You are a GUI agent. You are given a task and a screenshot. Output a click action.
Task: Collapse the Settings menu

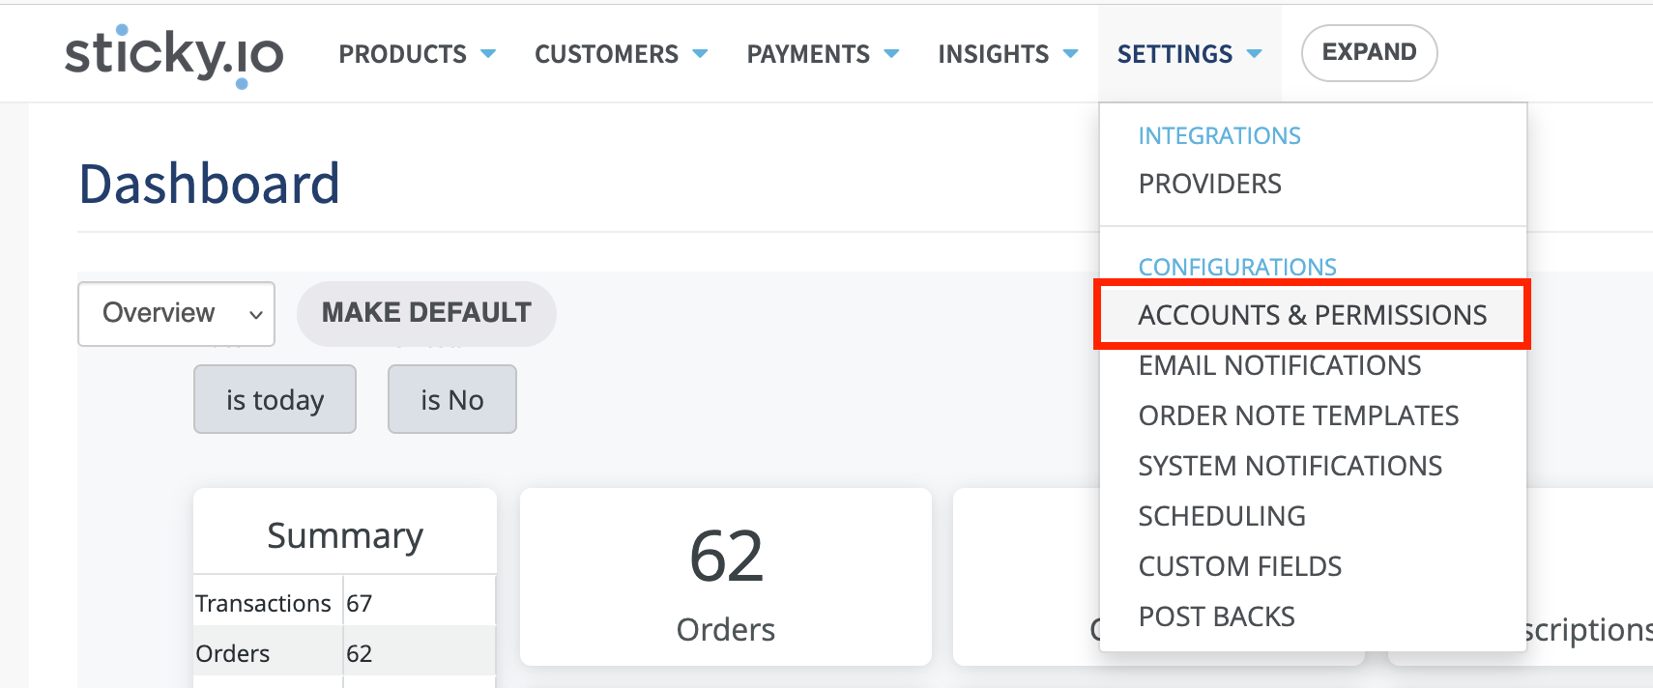[1188, 54]
